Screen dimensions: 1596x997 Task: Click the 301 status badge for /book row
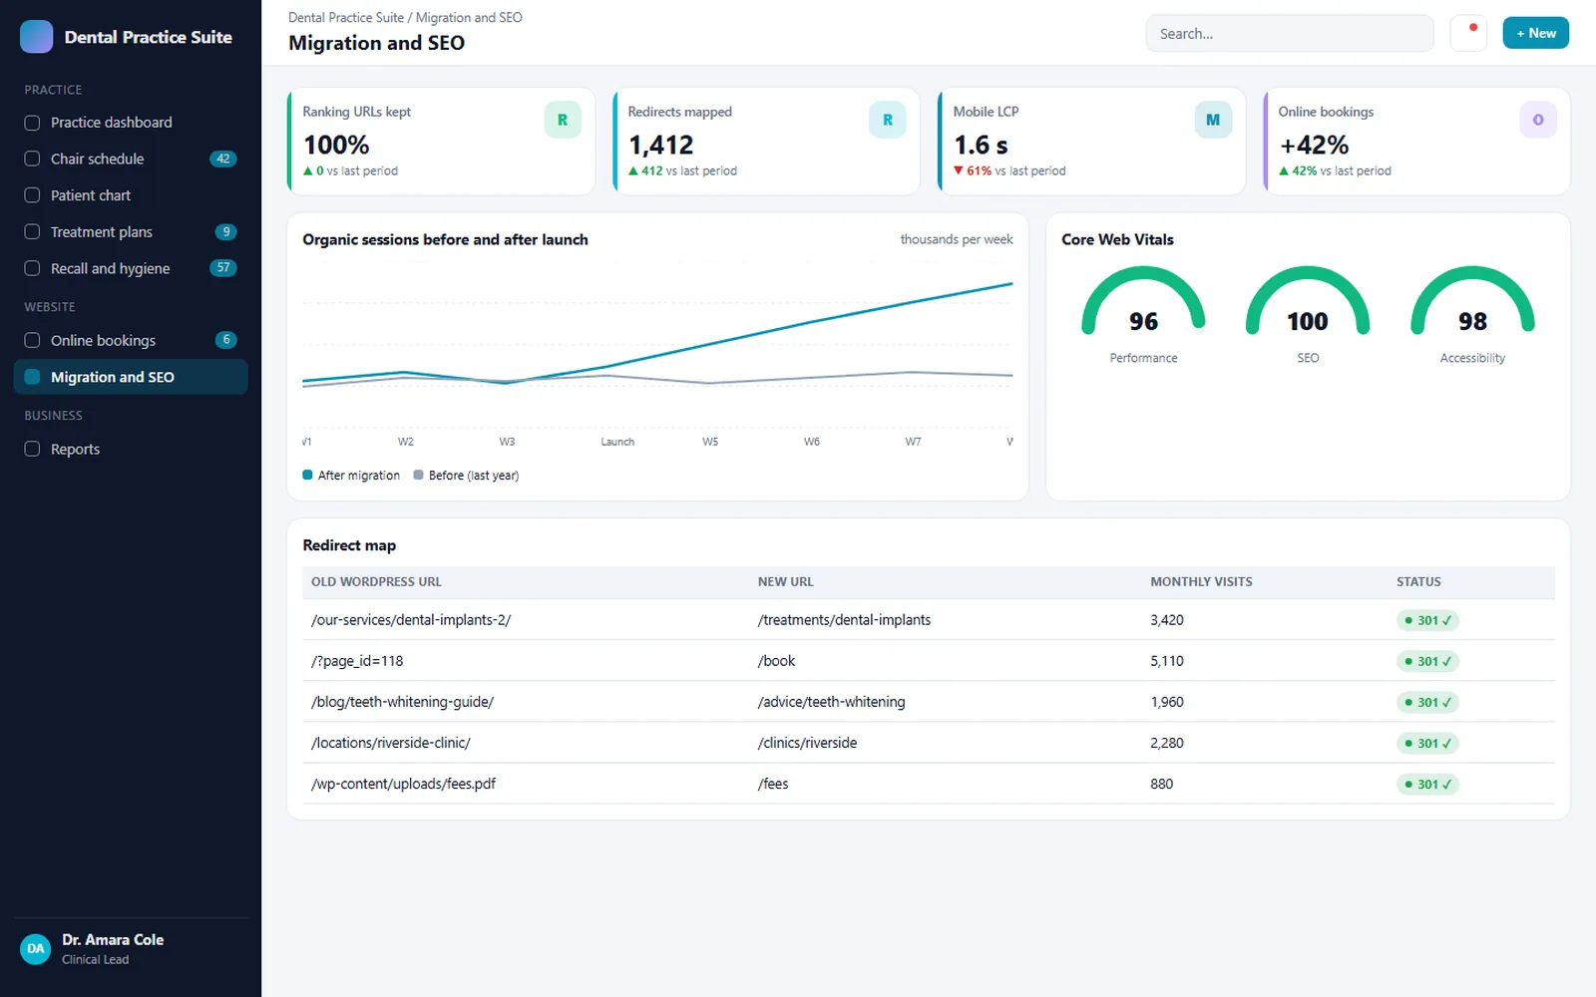point(1427,661)
